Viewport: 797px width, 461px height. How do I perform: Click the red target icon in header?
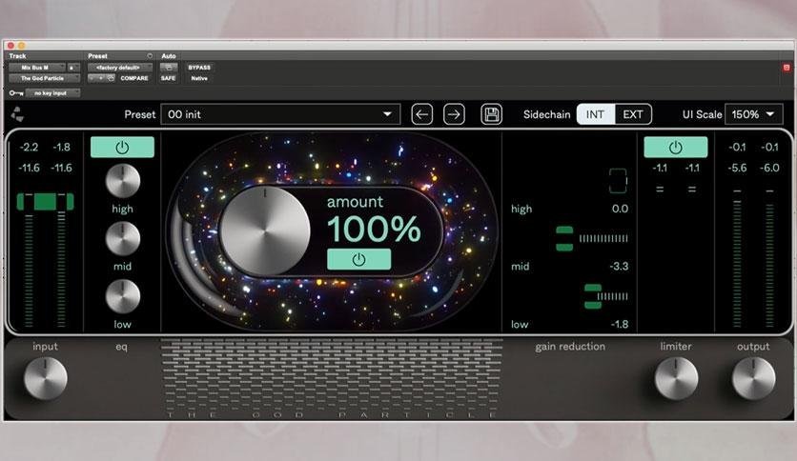(787, 68)
